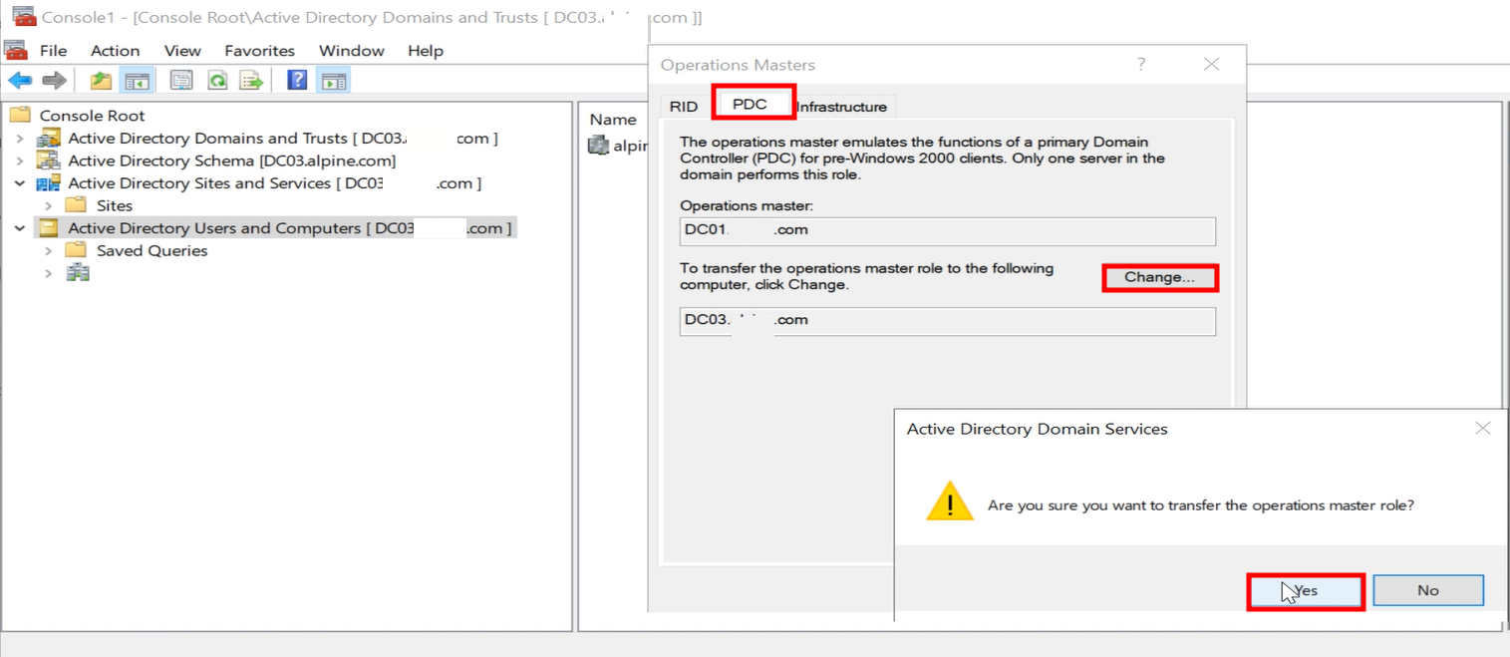Close the Operations Masters dialog
Viewport: 1510px width, 657px height.
tap(1211, 64)
